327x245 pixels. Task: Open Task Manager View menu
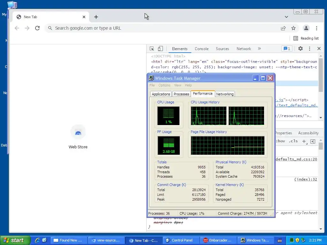coord(178,85)
